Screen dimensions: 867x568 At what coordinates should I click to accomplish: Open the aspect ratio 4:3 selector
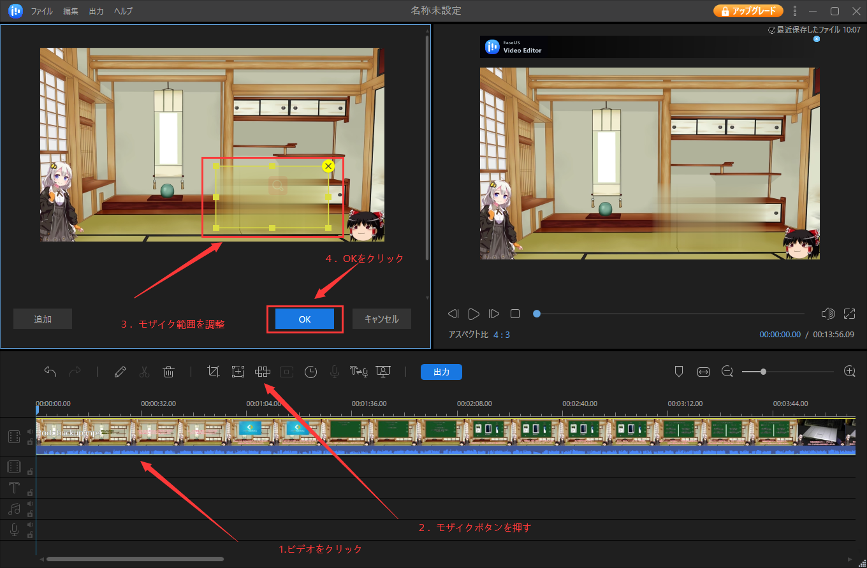tap(501, 335)
